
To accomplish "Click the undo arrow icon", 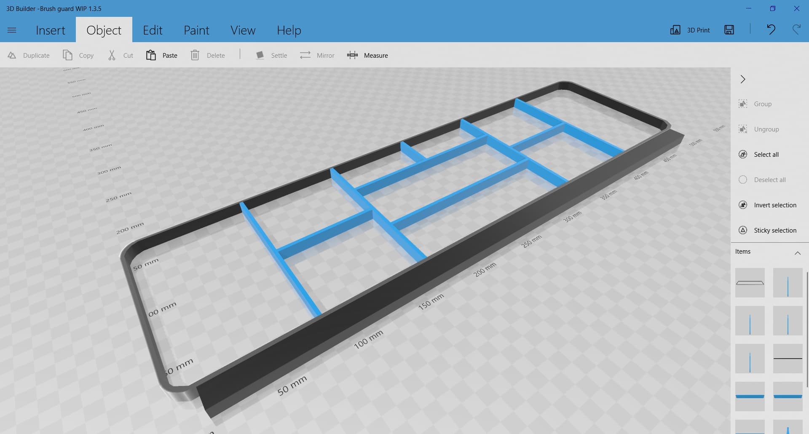I will (771, 29).
